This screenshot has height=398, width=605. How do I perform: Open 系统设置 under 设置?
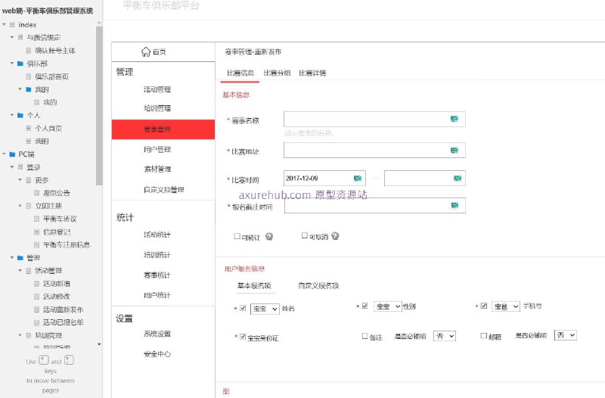(157, 334)
